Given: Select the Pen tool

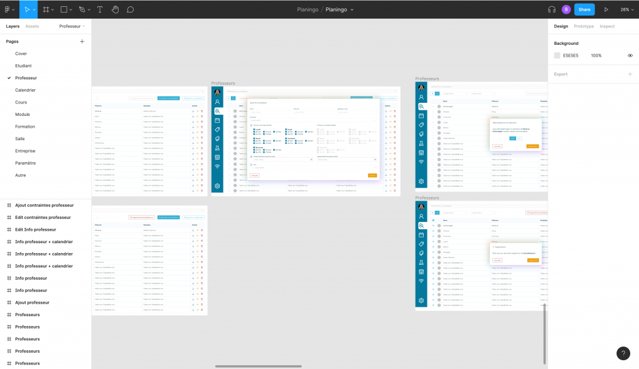Looking at the screenshot, I should (x=82, y=9).
